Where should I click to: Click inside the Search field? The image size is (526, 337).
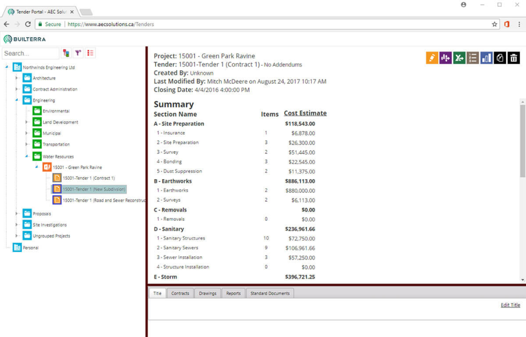(30, 53)
